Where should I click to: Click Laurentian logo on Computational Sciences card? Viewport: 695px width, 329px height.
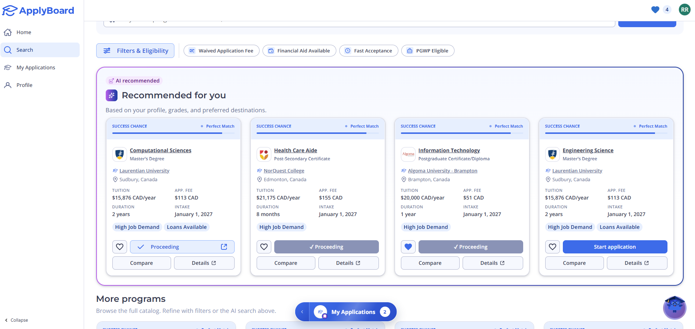click(x=120, y=154)
